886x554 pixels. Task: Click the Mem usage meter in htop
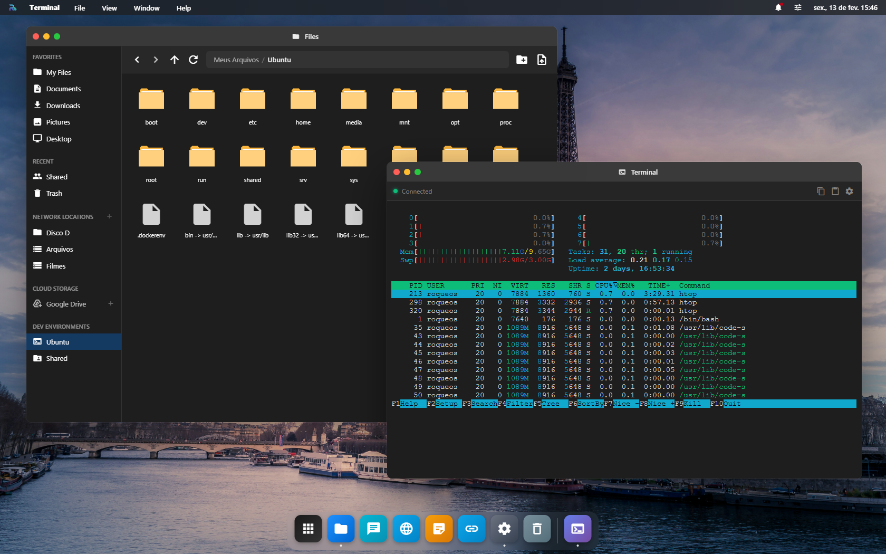(x=475, y=252)
